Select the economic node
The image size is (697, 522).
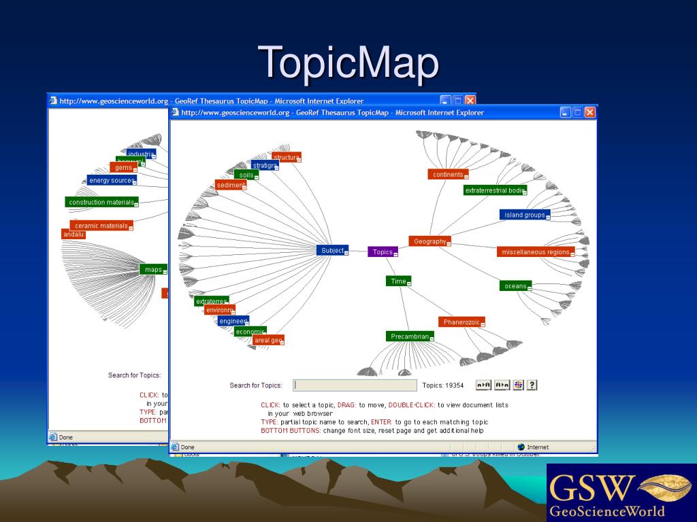(250, 332)
